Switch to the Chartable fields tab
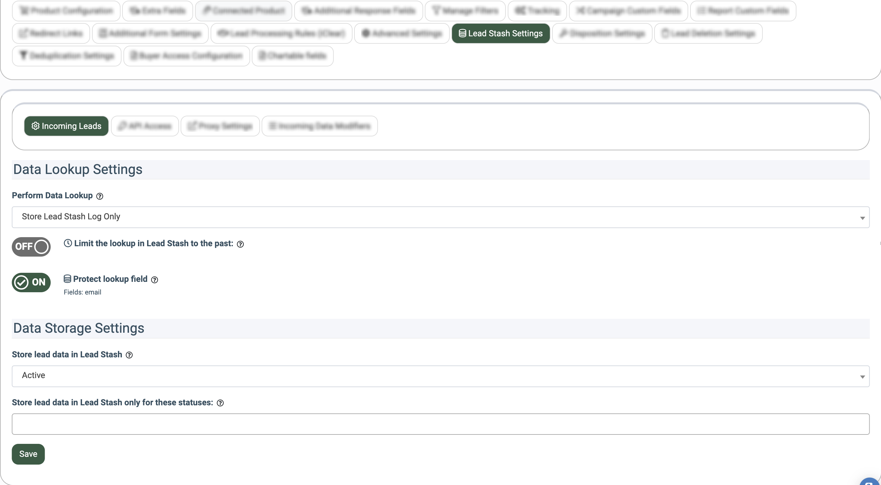881x485 pixels. pyautogui.click(x=293, y=56)
